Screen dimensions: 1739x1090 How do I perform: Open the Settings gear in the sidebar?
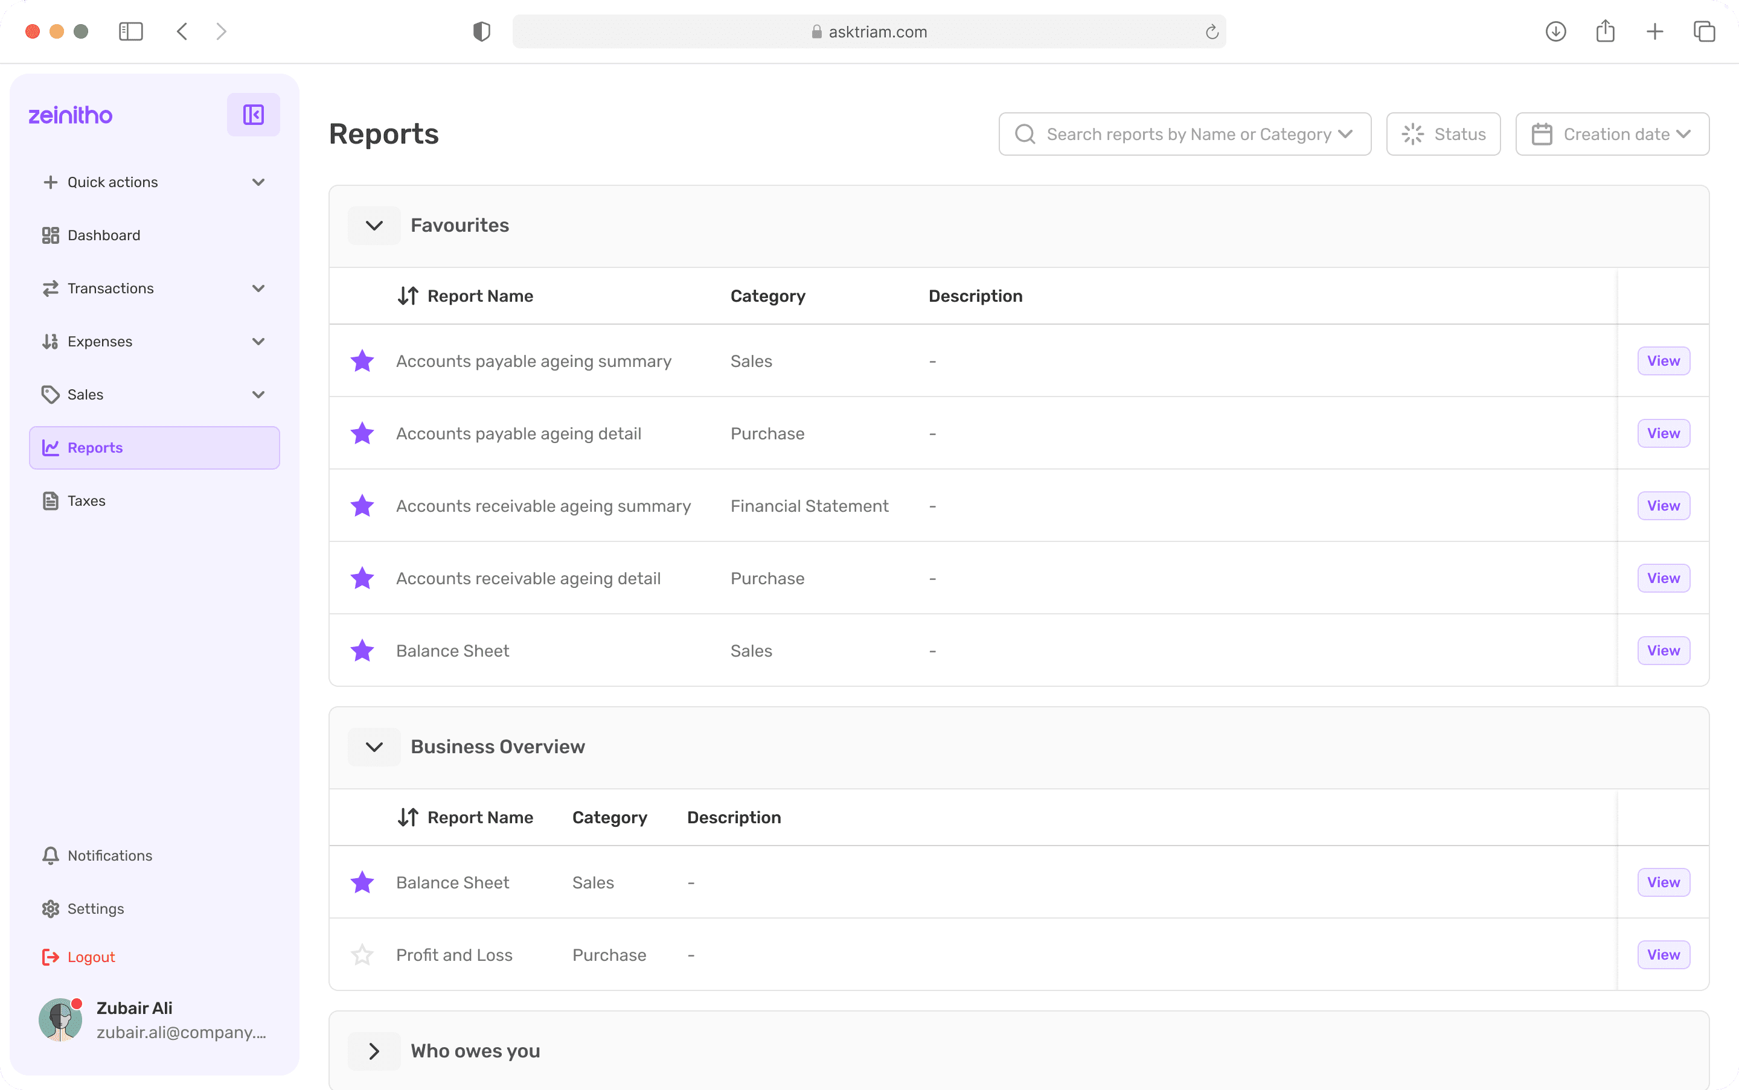[x=51, y=908]
